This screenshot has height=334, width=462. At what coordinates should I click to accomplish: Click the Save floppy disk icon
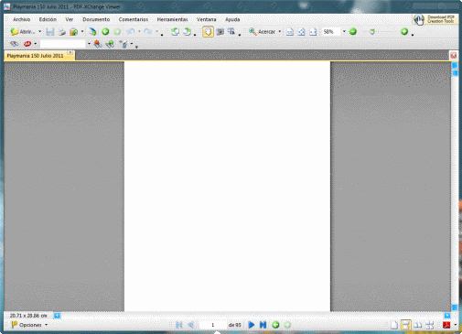tap(50, 31)
